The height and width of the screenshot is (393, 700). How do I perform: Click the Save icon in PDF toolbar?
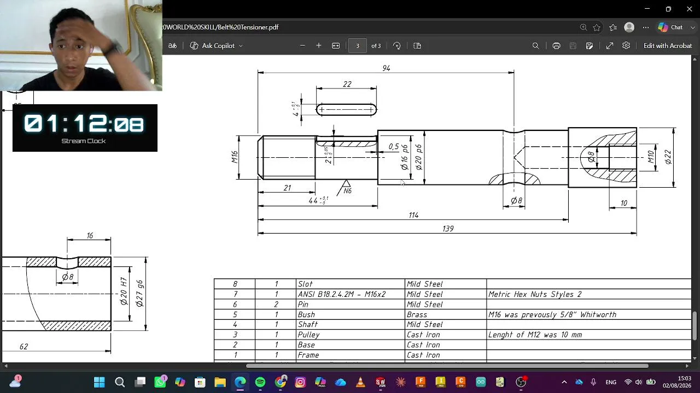pos(573,46)
